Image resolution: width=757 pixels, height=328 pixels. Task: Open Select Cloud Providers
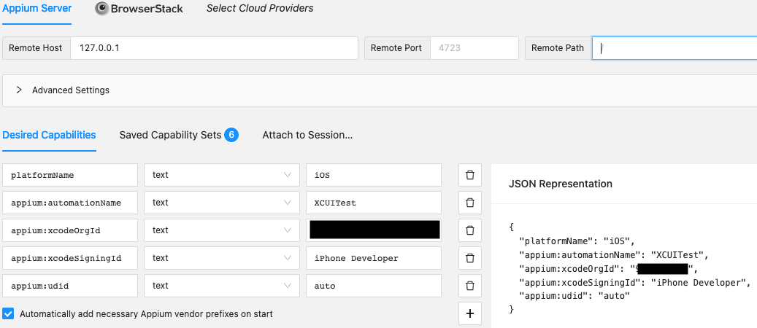tap(260, 8)
